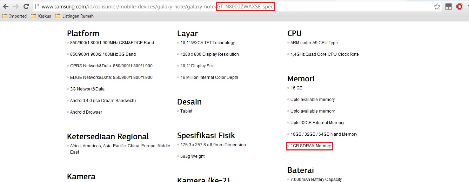Click the 583g Weight specification
The height and width of the screenshot is (182, 469).
(192, 156)
